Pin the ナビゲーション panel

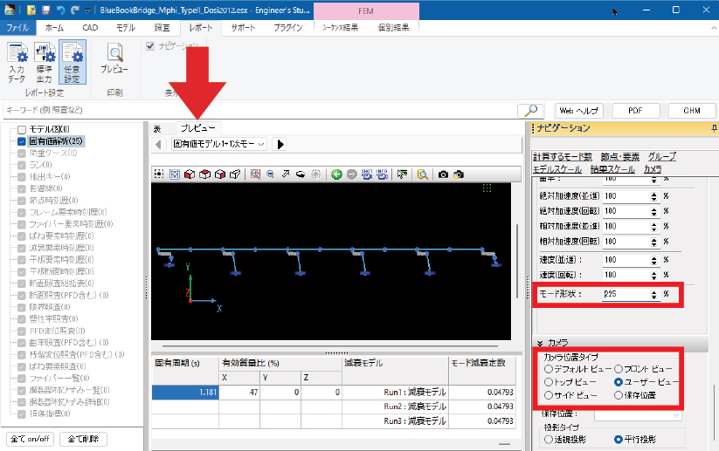(714, 128)
